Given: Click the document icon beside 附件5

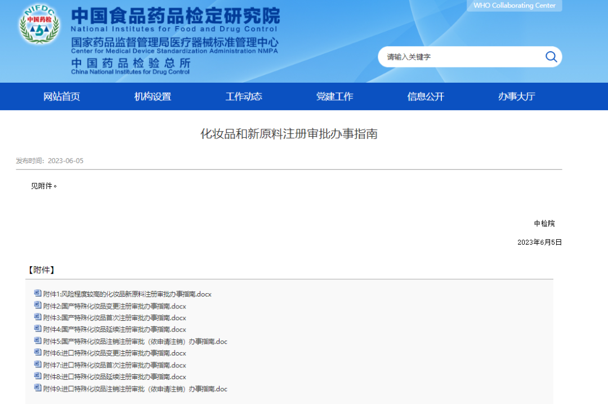Looking at the screenshot, I should click(38, 340).
